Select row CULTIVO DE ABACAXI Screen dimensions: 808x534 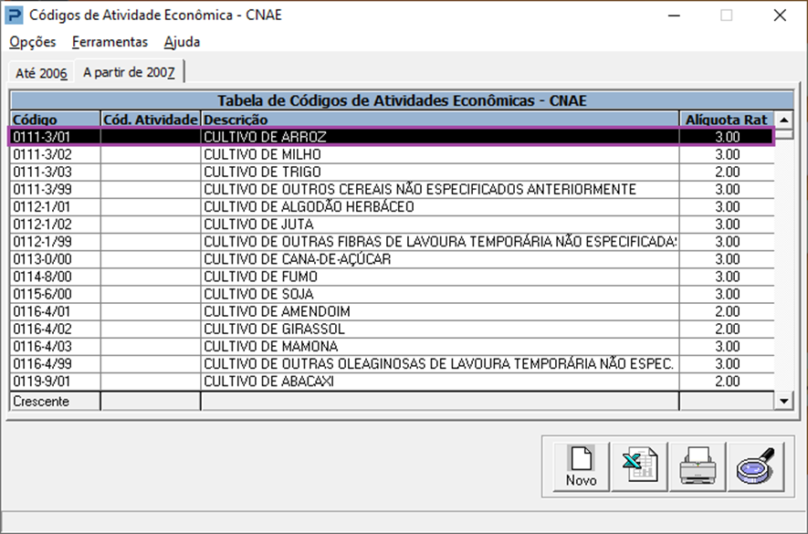point(392,382)
